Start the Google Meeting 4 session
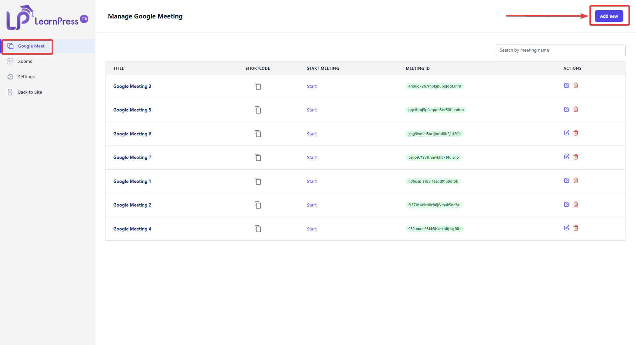 [311, 229]
